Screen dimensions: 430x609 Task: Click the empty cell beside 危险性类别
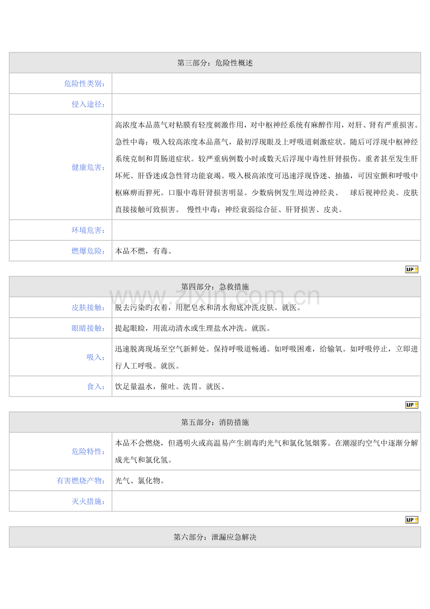tap(266, 84)
